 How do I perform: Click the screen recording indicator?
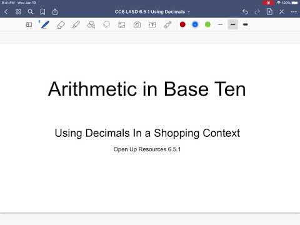[268, 2]
